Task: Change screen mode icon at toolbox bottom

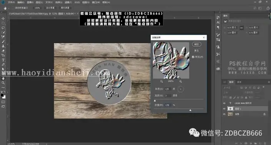Action: click(x=3, y=107)
